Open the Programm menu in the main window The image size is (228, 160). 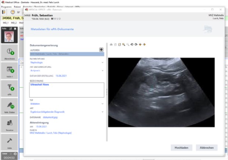click(6, 7)
